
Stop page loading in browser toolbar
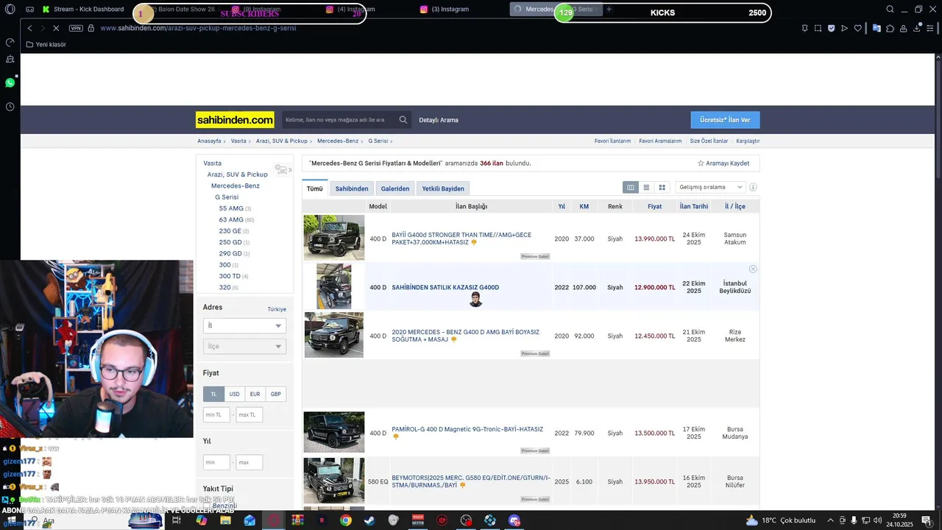click(x=56, y=28)
